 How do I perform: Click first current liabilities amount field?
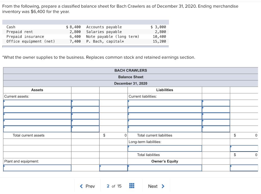click(x=216, y=103)
